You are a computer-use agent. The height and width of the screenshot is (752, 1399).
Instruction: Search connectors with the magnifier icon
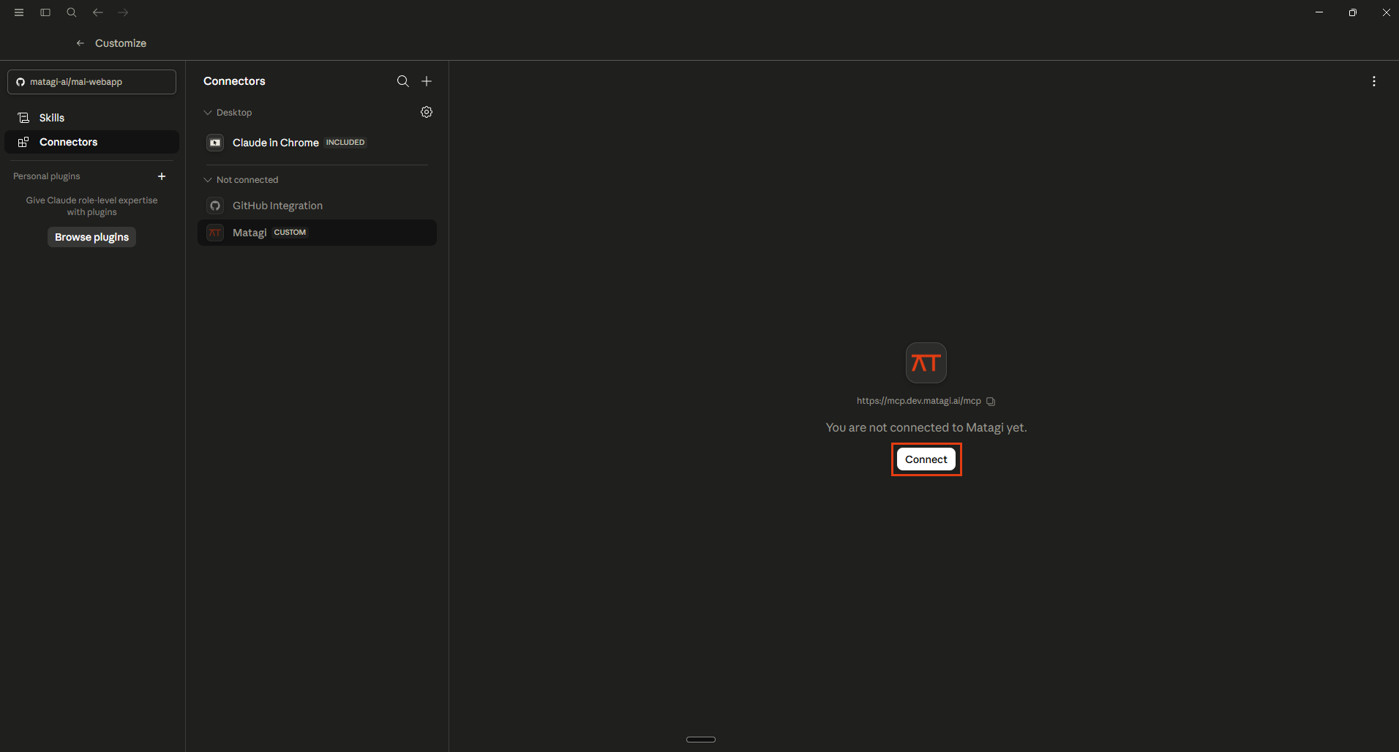(403, 81)
